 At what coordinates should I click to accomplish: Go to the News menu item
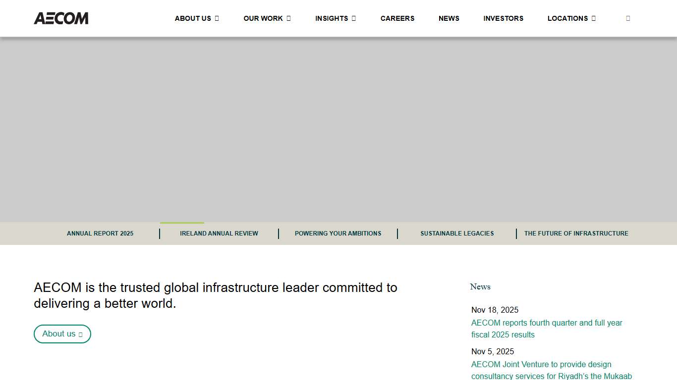(449, 18)
